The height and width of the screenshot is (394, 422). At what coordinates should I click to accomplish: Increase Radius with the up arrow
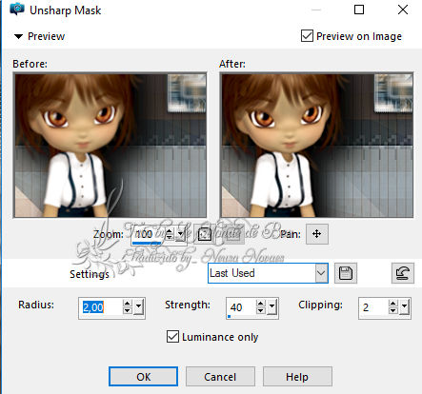pyautogui.click(x=128, y=304)
